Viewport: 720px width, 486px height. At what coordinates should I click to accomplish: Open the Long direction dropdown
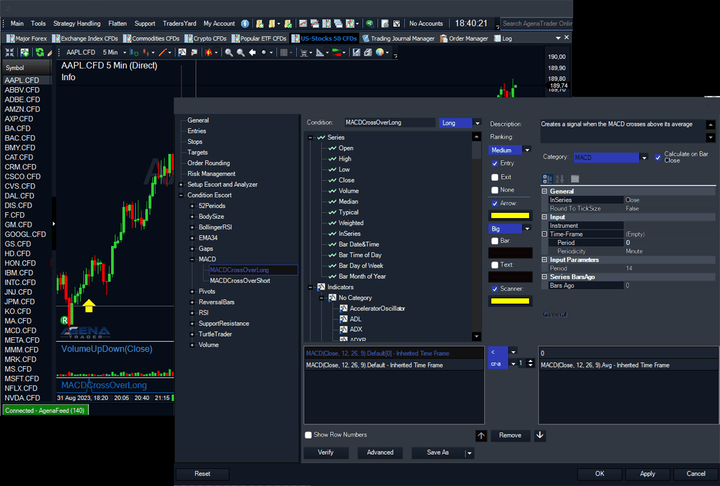(x=478, y=123)
